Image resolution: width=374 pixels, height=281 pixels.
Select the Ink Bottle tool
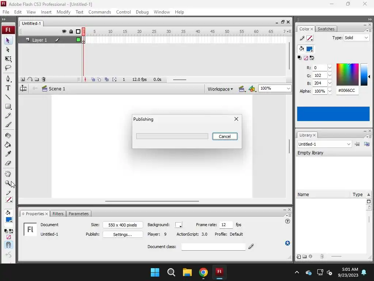click(8, 135)
